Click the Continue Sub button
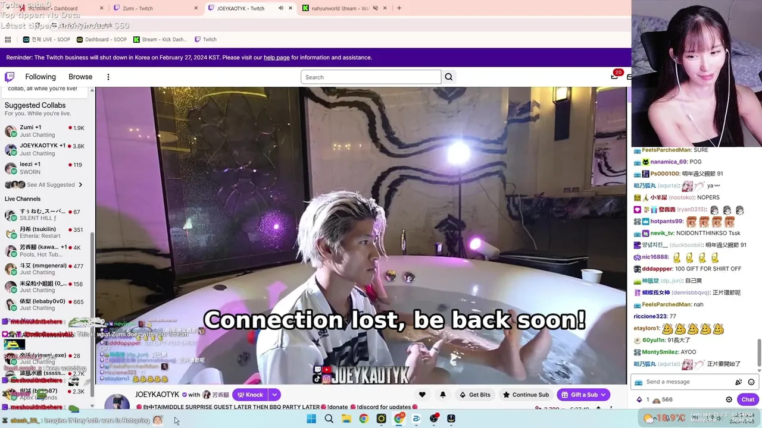The image size is (762, 428). (x=525, y=395)
